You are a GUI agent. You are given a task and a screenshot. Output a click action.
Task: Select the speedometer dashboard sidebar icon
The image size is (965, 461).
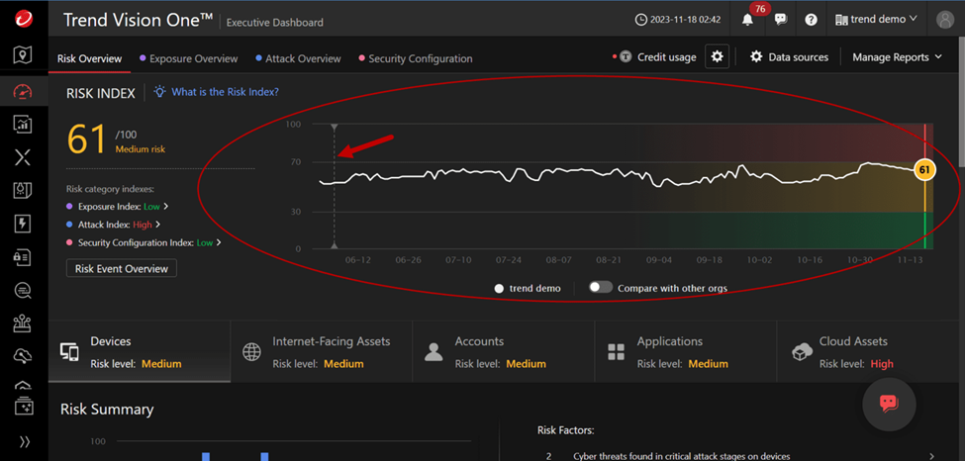pos(23,92)
